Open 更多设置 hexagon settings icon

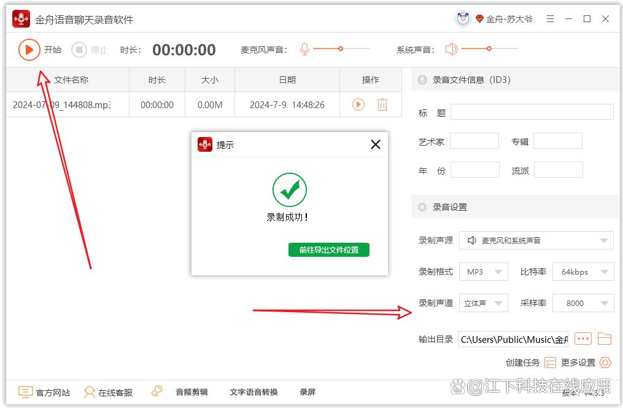coord(605,363)
